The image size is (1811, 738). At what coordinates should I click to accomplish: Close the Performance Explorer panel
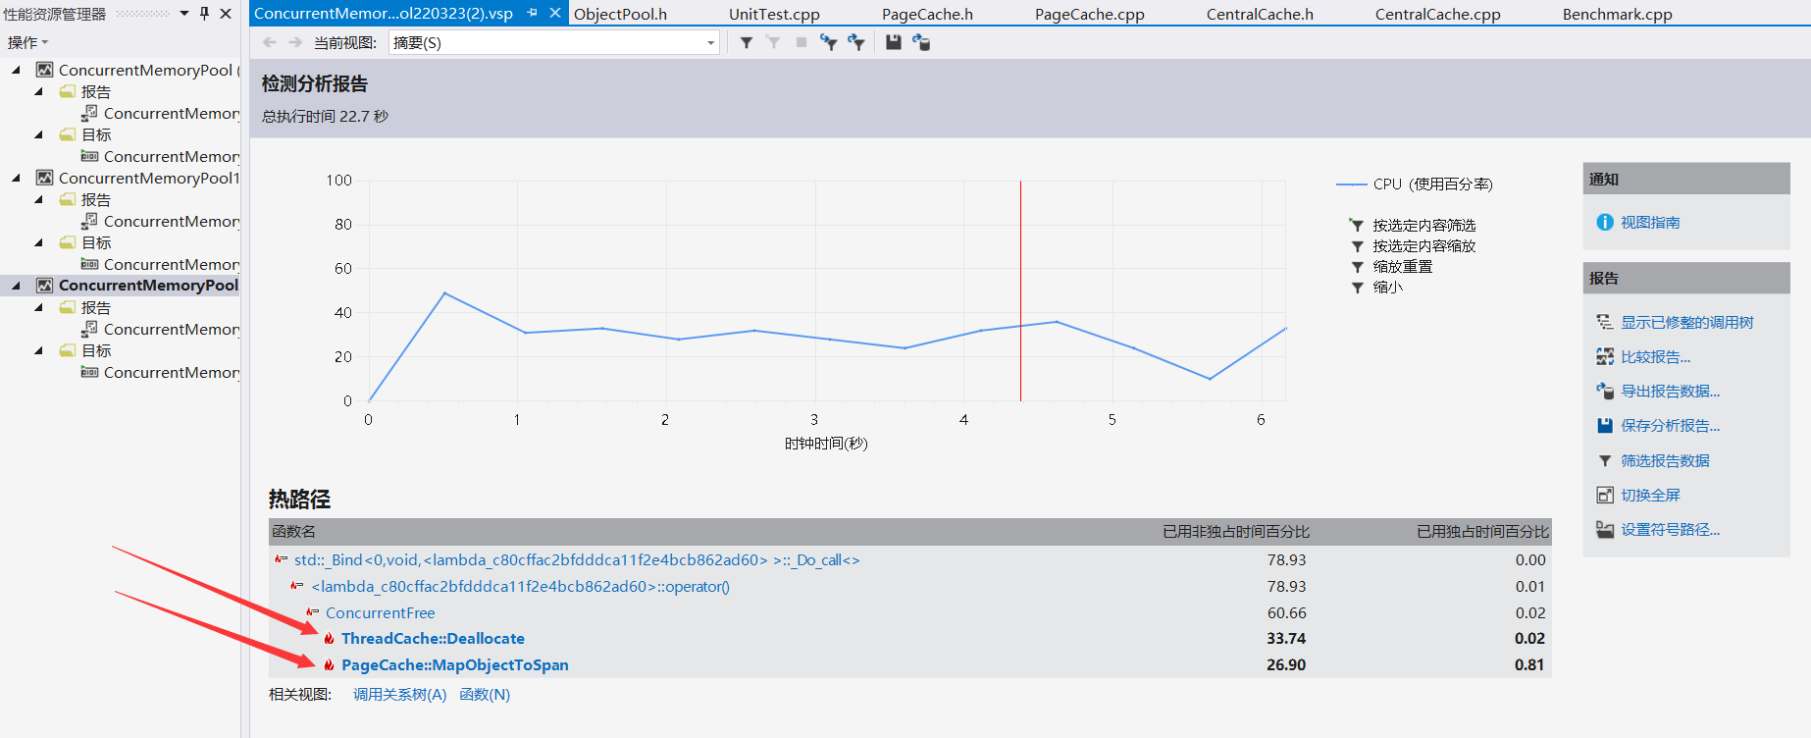(226, 13)
